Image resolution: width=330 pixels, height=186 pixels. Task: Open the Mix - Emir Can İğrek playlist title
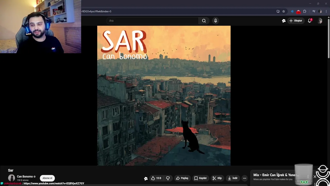coord(276,175)
